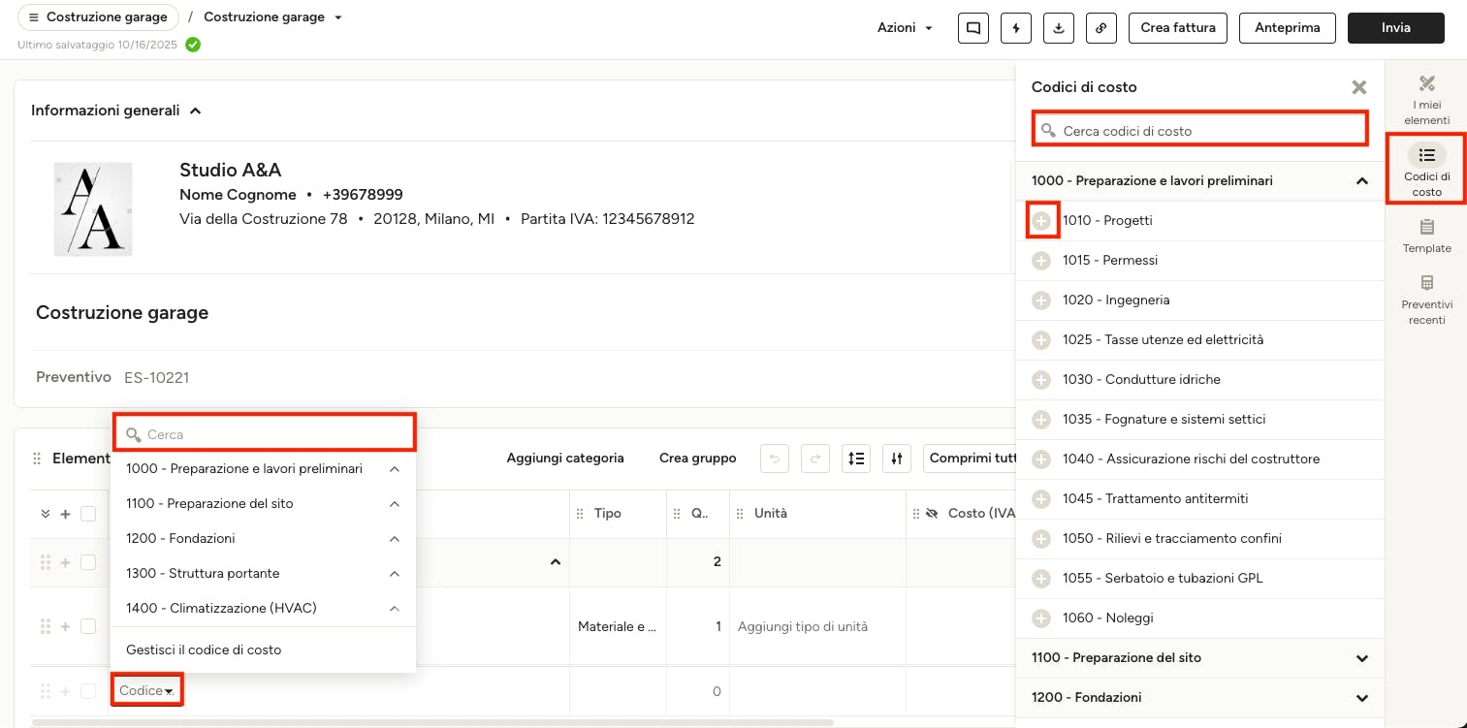Add cost code 1050 - Rilievi e tracciamento confini
Viewport: 1467px width, 728px height.
click(x=1041, y=539)
